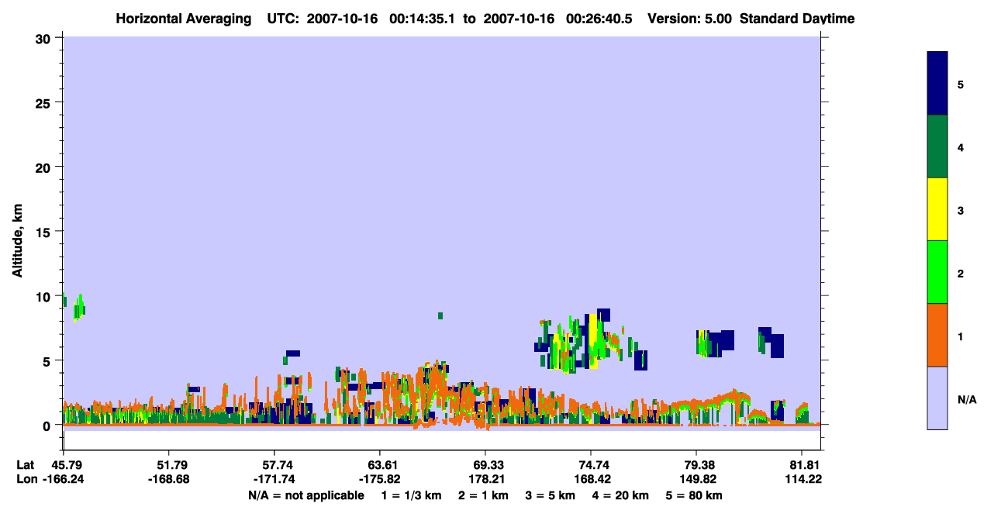Image resolution: width=1008 pixels, height=517 pixels.
Task: Click the dark green legend swatch for 4
Action: click(937, 146)
